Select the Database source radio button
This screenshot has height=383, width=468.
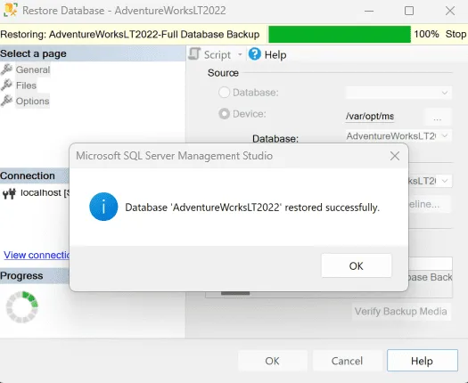[224, 93]
